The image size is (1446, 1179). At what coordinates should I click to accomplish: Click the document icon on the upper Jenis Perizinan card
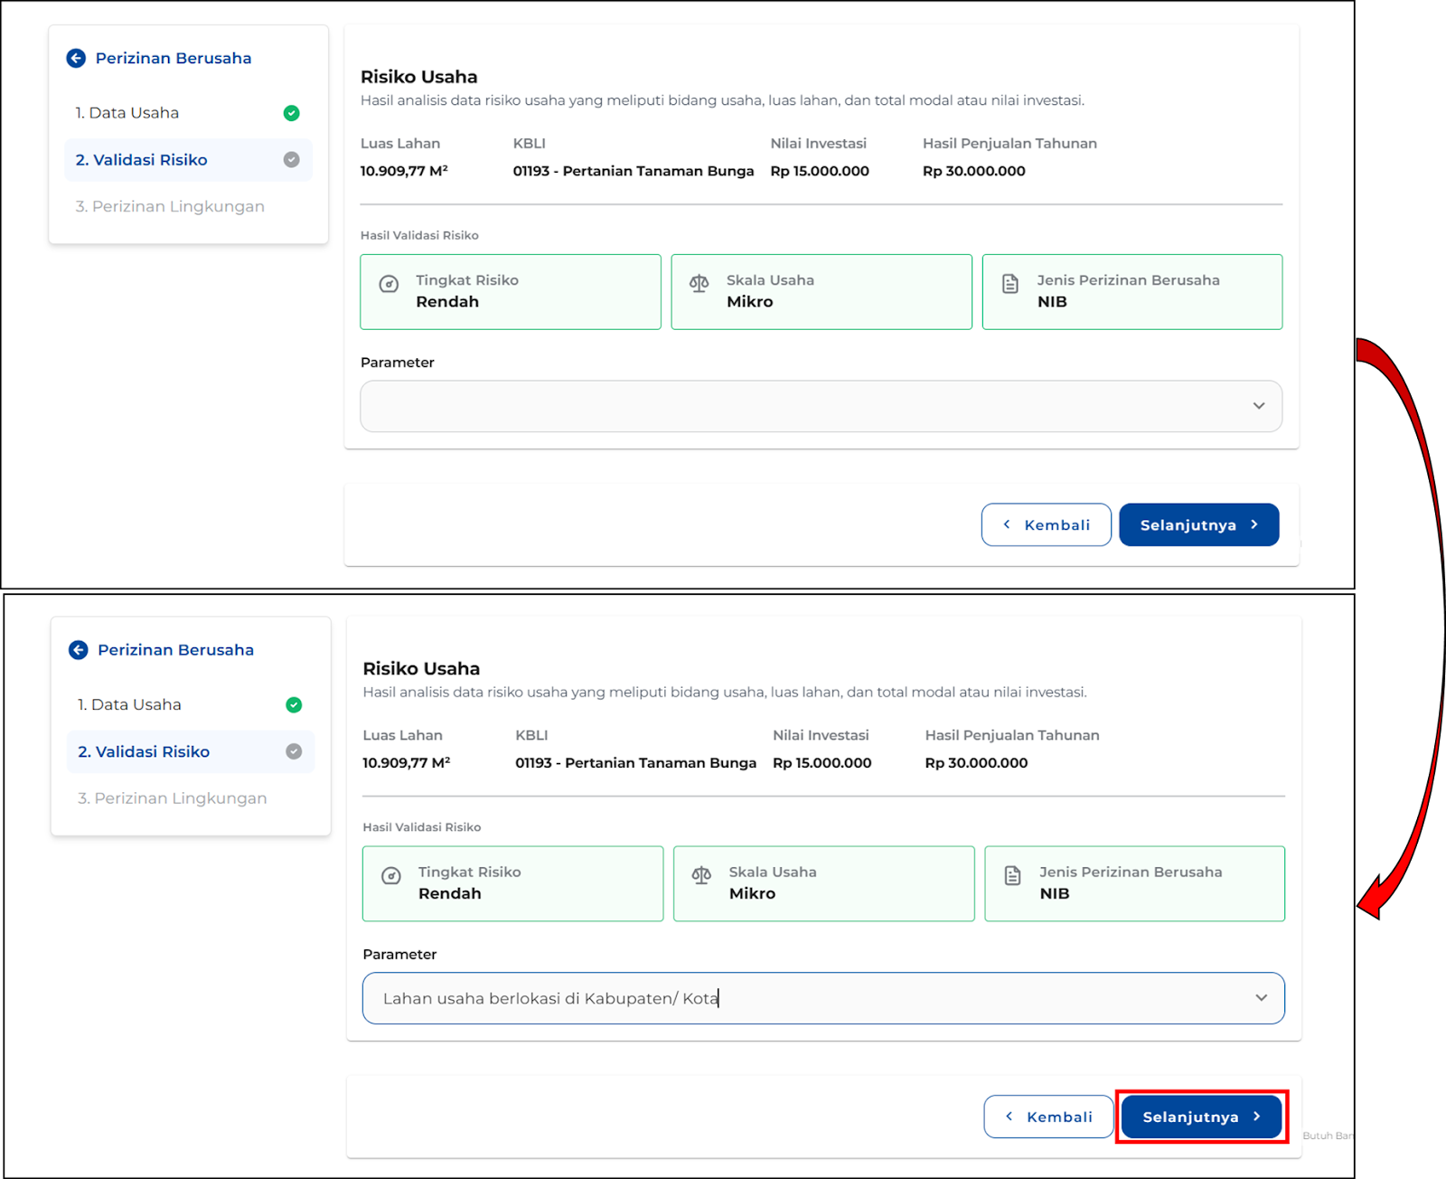tap(1010, 284)
